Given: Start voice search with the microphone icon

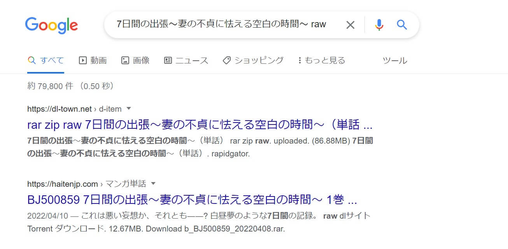Looking at the screenshot, I should tap(379, 25).
